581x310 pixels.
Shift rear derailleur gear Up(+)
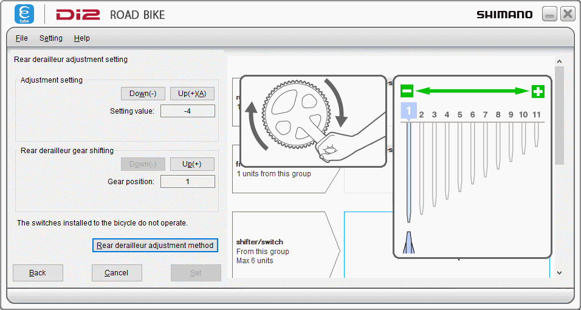[x=192, y=164]
